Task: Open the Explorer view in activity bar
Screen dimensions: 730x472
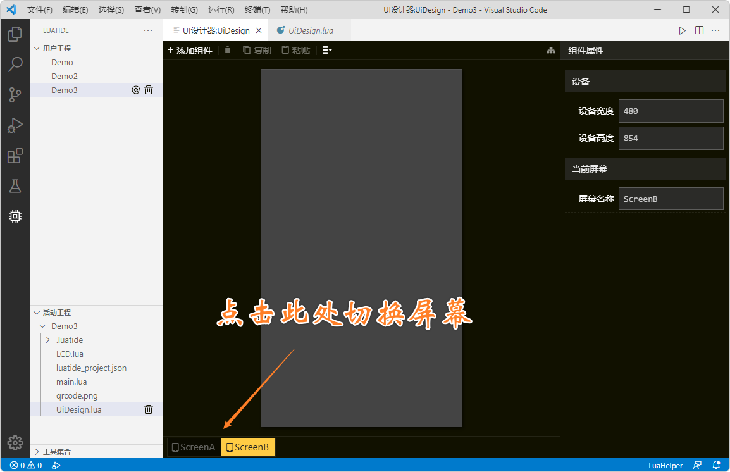Action: coord(15,34)
